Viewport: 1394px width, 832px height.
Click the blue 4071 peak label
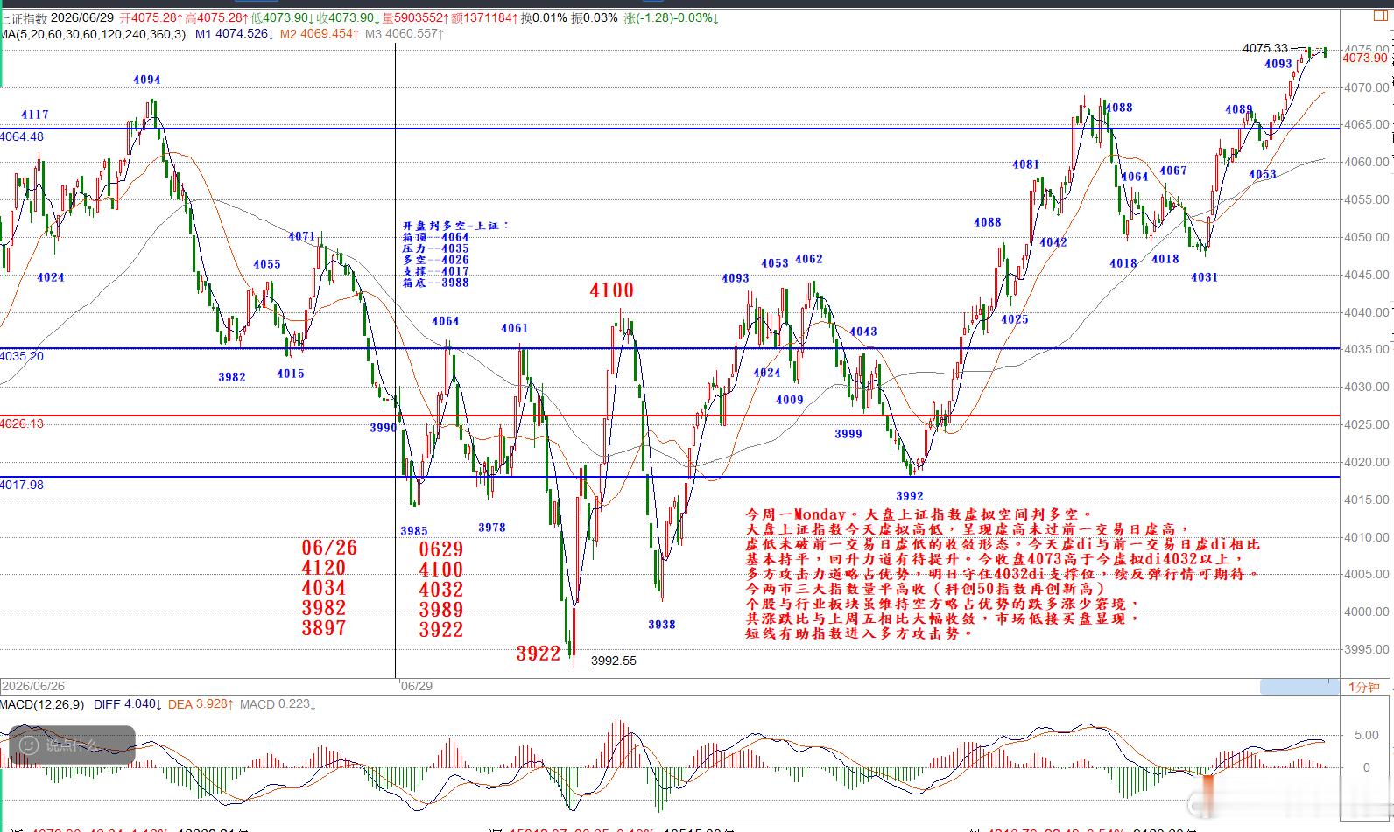pyautogui.click(x=302, y=236)
